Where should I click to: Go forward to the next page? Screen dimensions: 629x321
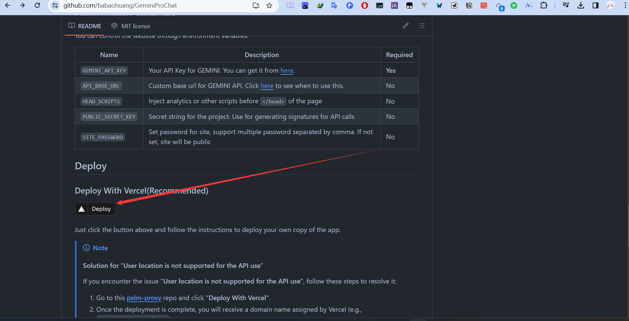pos(22,6)
